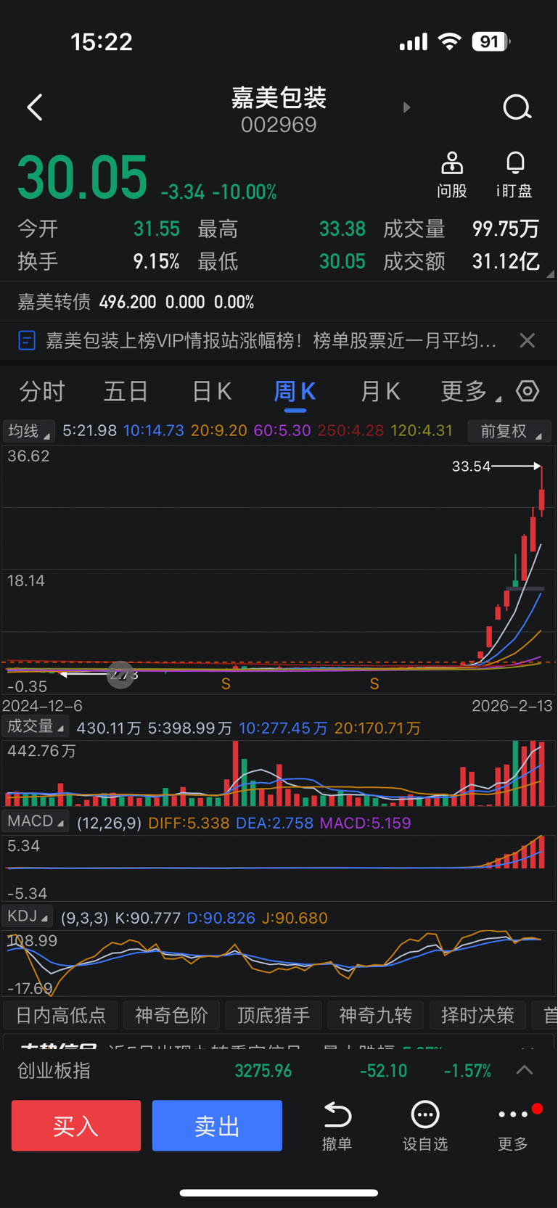Screen dimensions: 558x1208
Task: Switch to the 日K tab
Action: (211, 392)
